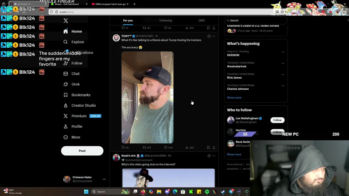This screenshot has width=349, height=196.
Task: Expand the More menu in the sidebar
Action: click(x=72, y=137)
